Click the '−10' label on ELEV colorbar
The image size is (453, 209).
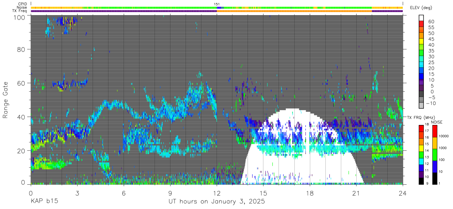tap(430, 104)
